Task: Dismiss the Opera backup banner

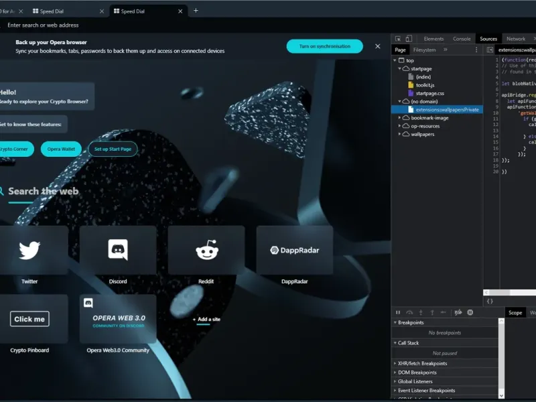Action: point(378,46)
